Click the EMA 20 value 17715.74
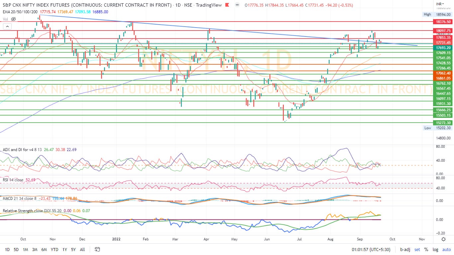The width and height of the screenshot is (454, 255). point(48,12)
